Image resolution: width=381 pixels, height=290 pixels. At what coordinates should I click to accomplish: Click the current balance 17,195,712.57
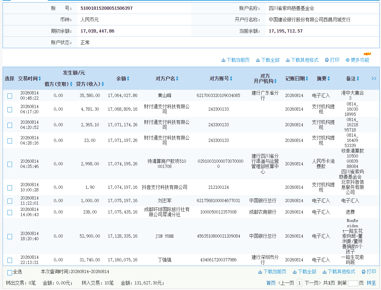[285, 31]
